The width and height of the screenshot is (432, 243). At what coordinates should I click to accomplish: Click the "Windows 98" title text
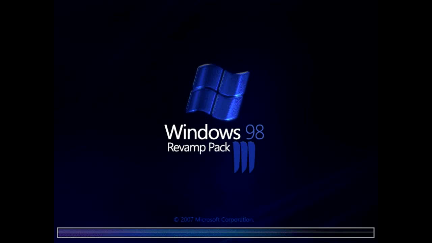214,132
